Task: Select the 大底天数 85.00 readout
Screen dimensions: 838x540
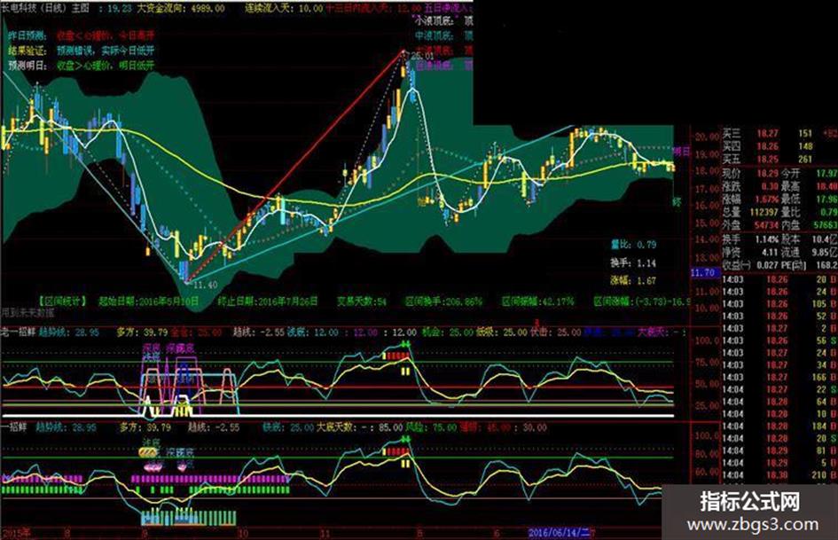Action: [x=360, y=427]
